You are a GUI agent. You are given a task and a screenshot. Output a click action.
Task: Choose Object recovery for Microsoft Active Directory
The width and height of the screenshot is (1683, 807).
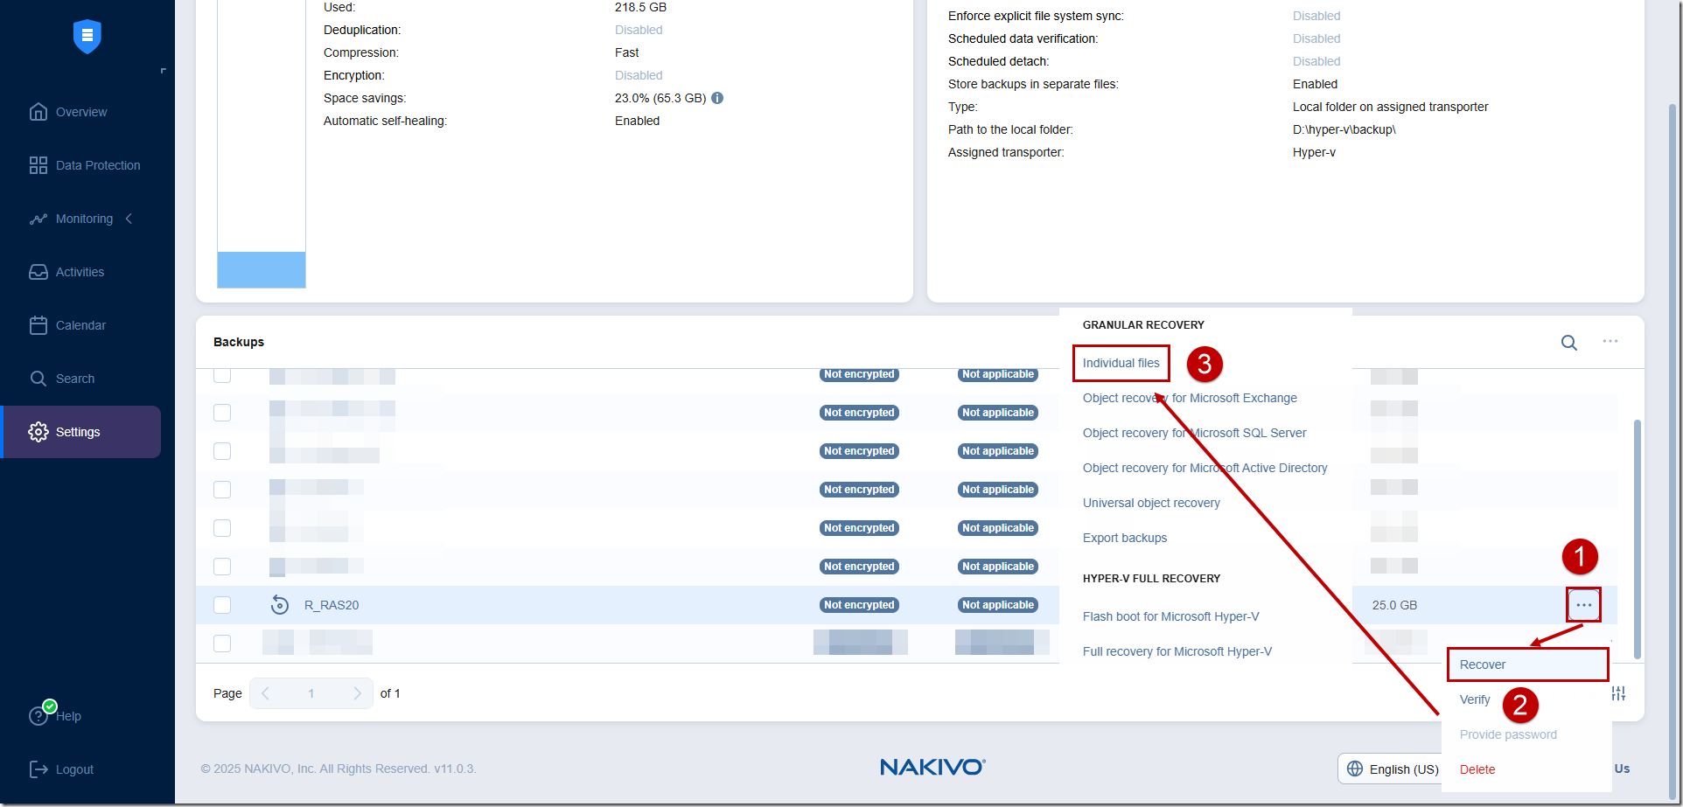pyautogui.click(x=1205, y=468)
